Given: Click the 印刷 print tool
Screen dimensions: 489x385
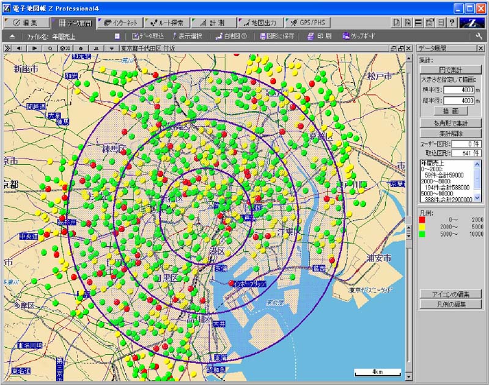Looking at the screenshot, I should [x=319, y=36].
